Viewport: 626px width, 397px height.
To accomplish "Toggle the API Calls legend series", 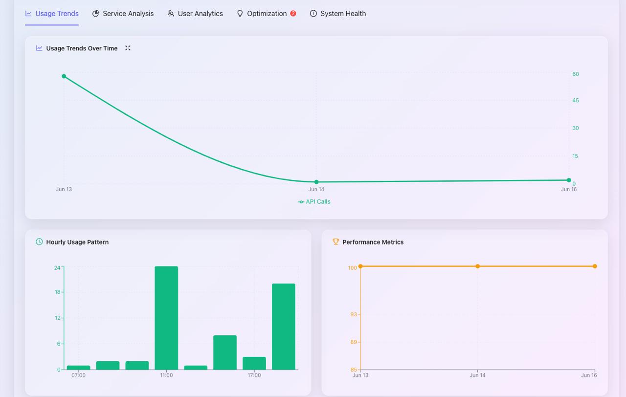I will 314,202.
